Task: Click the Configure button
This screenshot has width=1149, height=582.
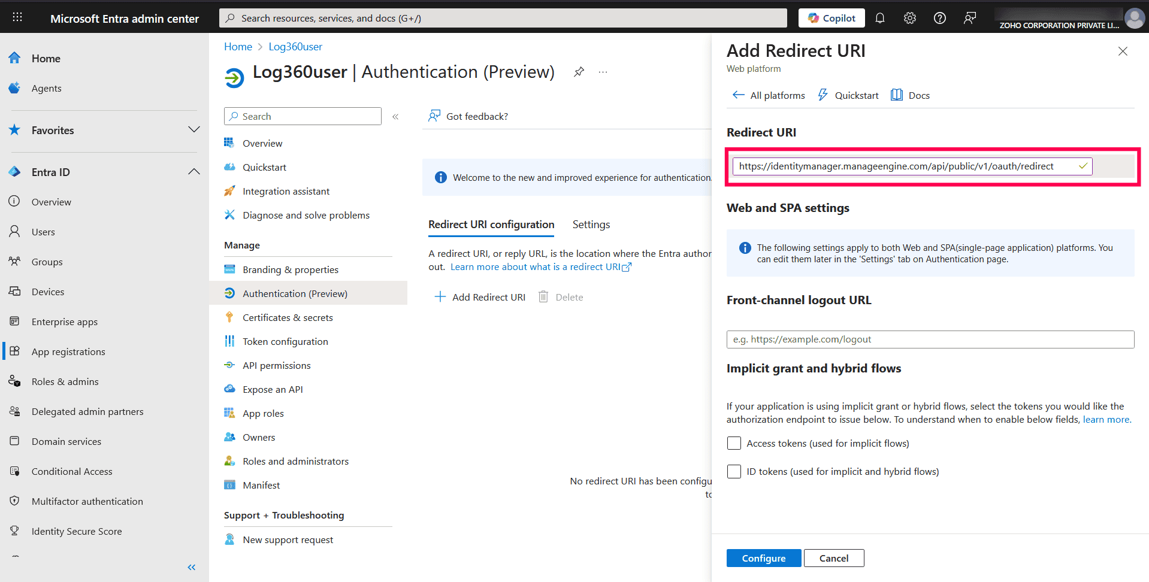Action: [763, 557]
